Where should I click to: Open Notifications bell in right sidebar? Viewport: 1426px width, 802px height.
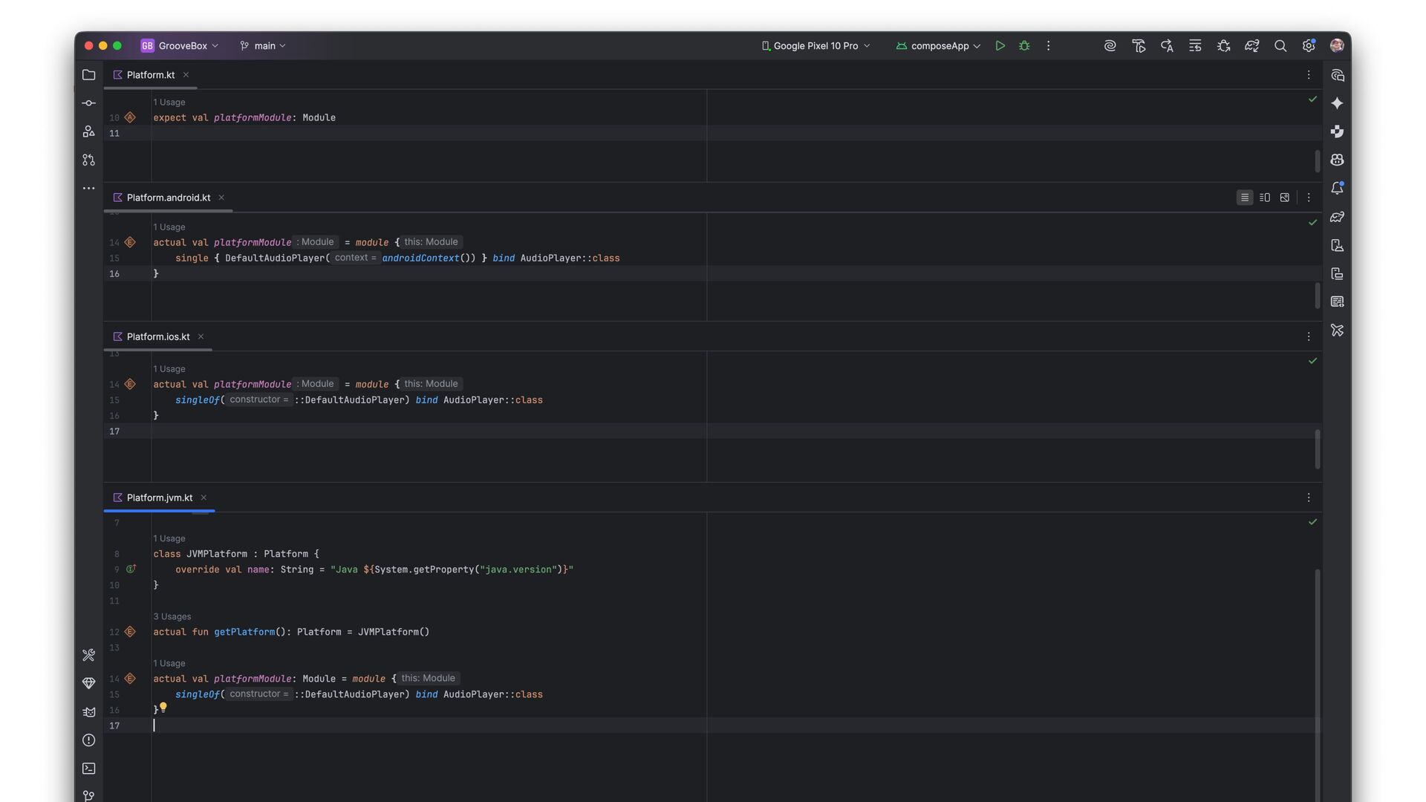1337,189
